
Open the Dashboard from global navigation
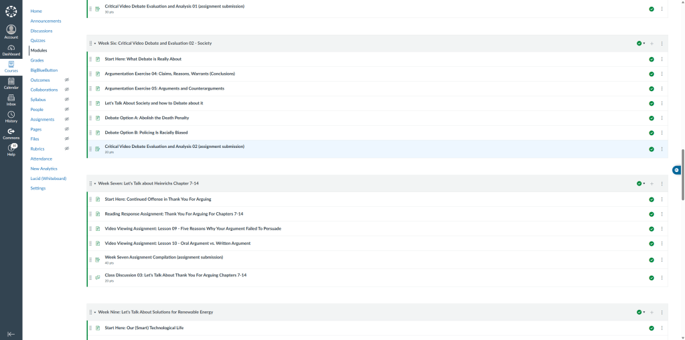(x=11, y=49)
